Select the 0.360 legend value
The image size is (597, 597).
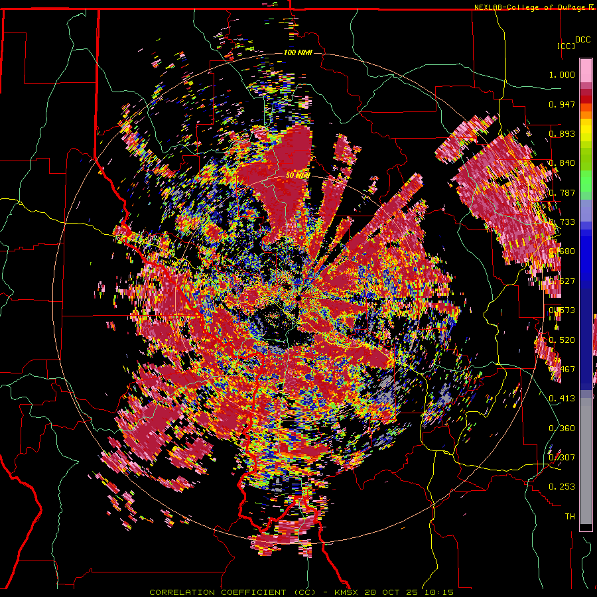click(562, 429)
